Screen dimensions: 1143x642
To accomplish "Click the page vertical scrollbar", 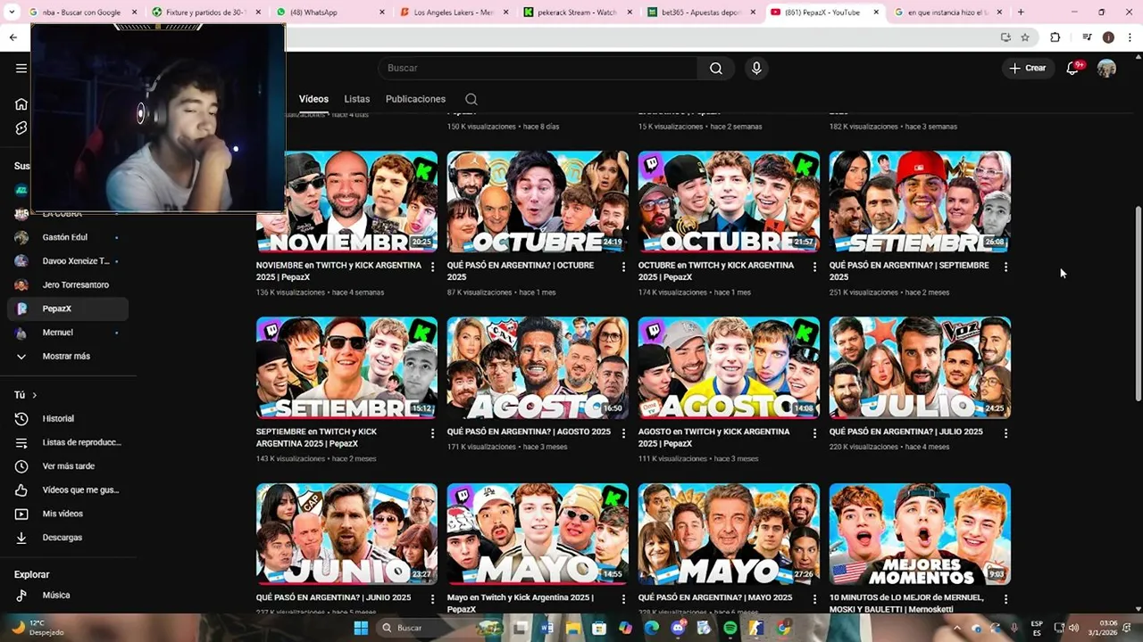I will point(1138,303).
